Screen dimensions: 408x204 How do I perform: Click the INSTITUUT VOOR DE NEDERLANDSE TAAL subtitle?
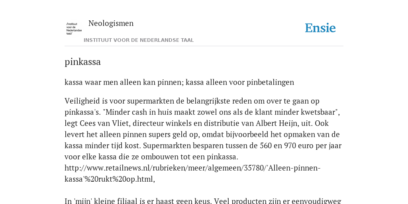tap(139, 40)
